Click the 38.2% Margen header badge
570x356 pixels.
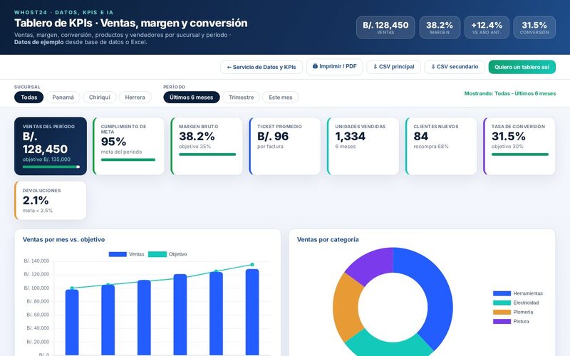(440, 27)
